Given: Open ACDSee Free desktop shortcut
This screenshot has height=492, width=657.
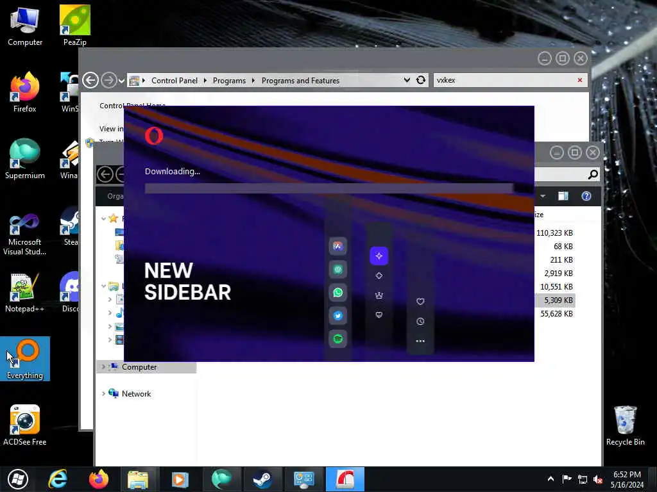Looking at the screenshot, I should [25, 425].
